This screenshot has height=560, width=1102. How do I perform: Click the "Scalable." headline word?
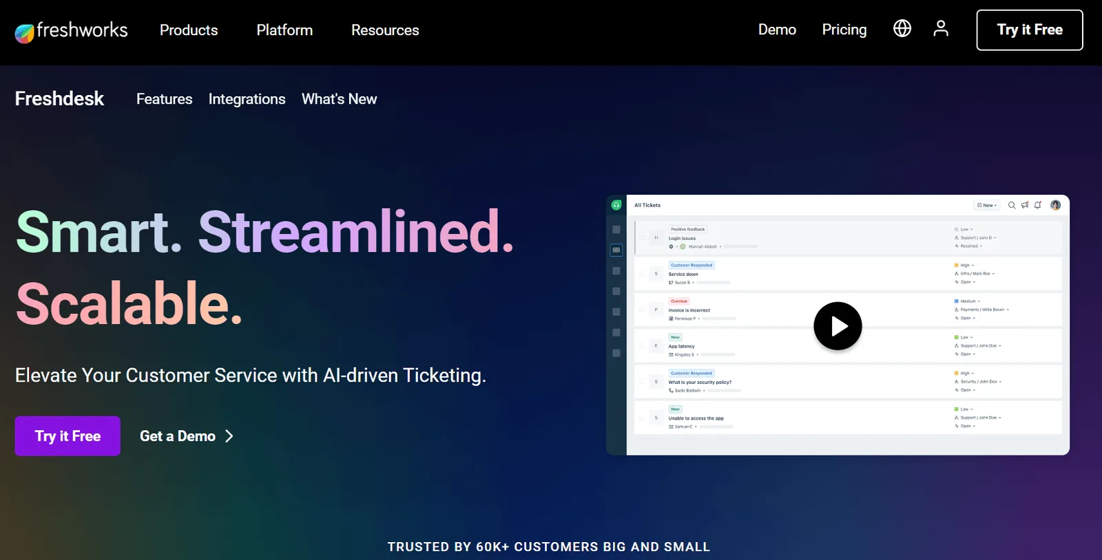pos(129,303)
